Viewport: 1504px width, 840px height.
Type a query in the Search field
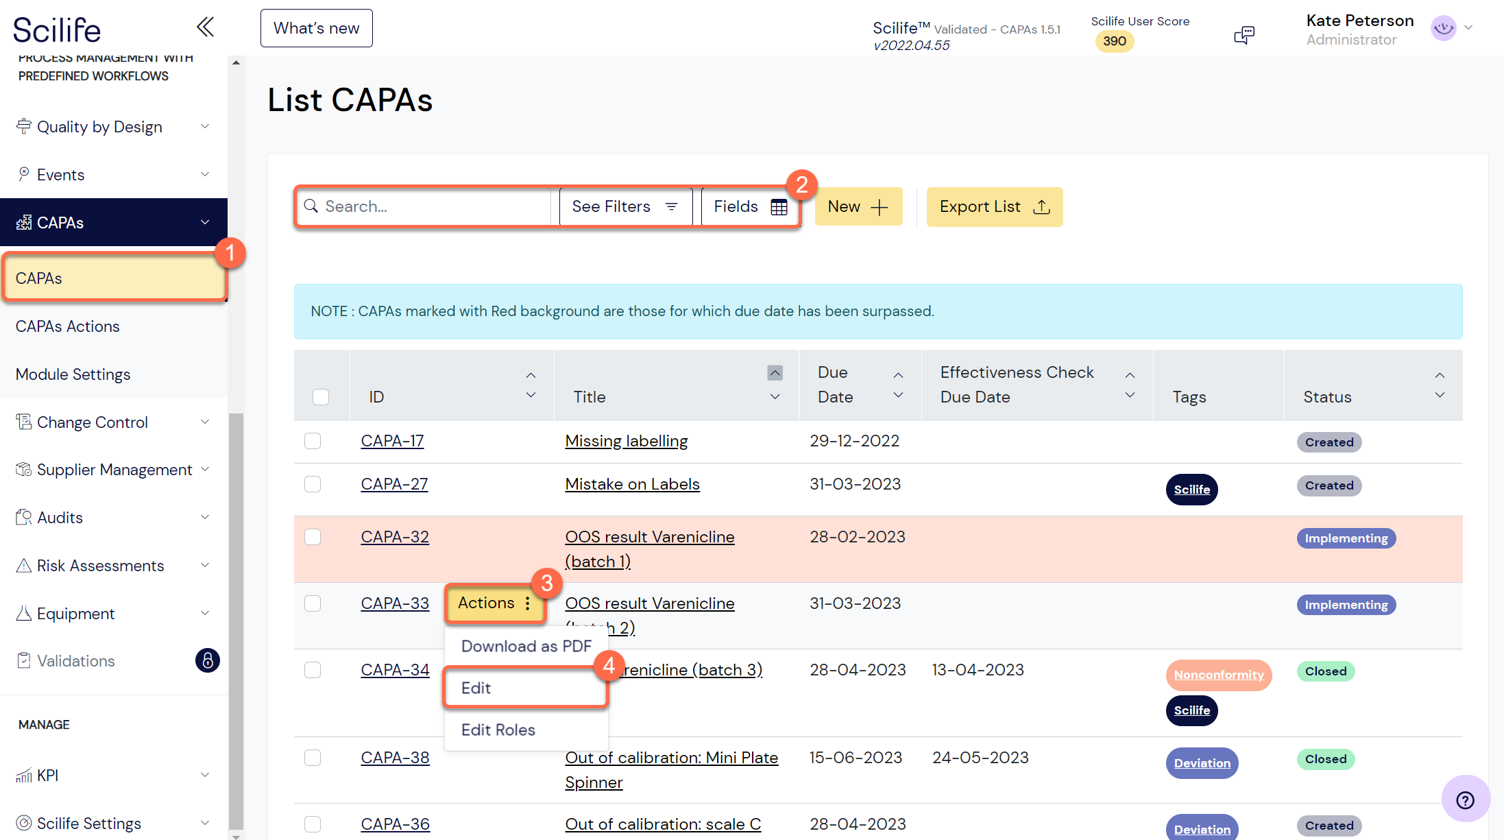pos(425,206)
